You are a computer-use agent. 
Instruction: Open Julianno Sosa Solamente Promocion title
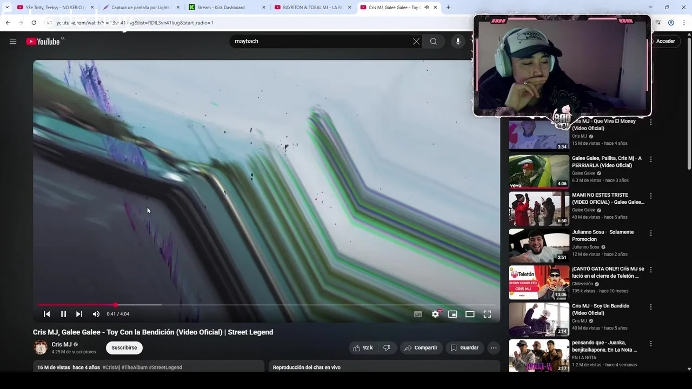(603, 236)
